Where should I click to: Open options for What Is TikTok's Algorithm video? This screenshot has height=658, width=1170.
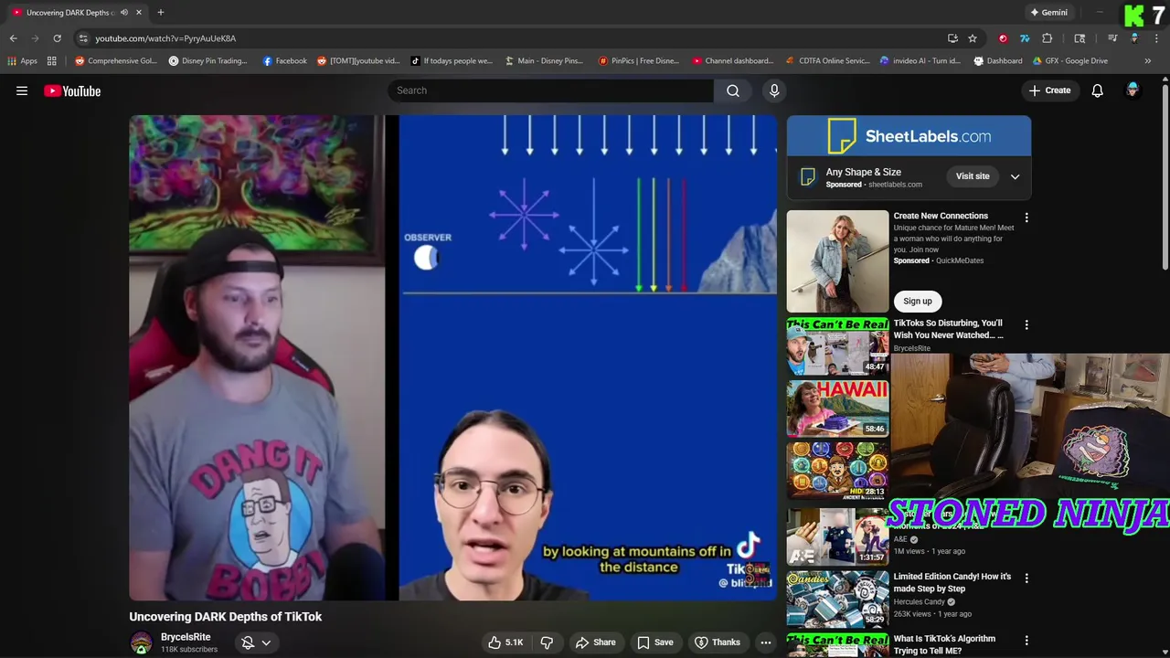coord(1026,642)
